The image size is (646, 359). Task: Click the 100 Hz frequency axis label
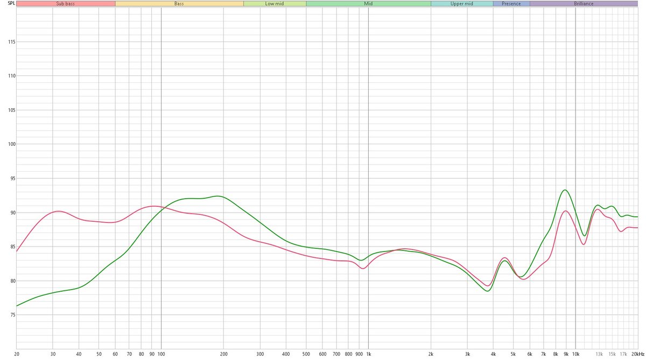[x=161, y=354]
